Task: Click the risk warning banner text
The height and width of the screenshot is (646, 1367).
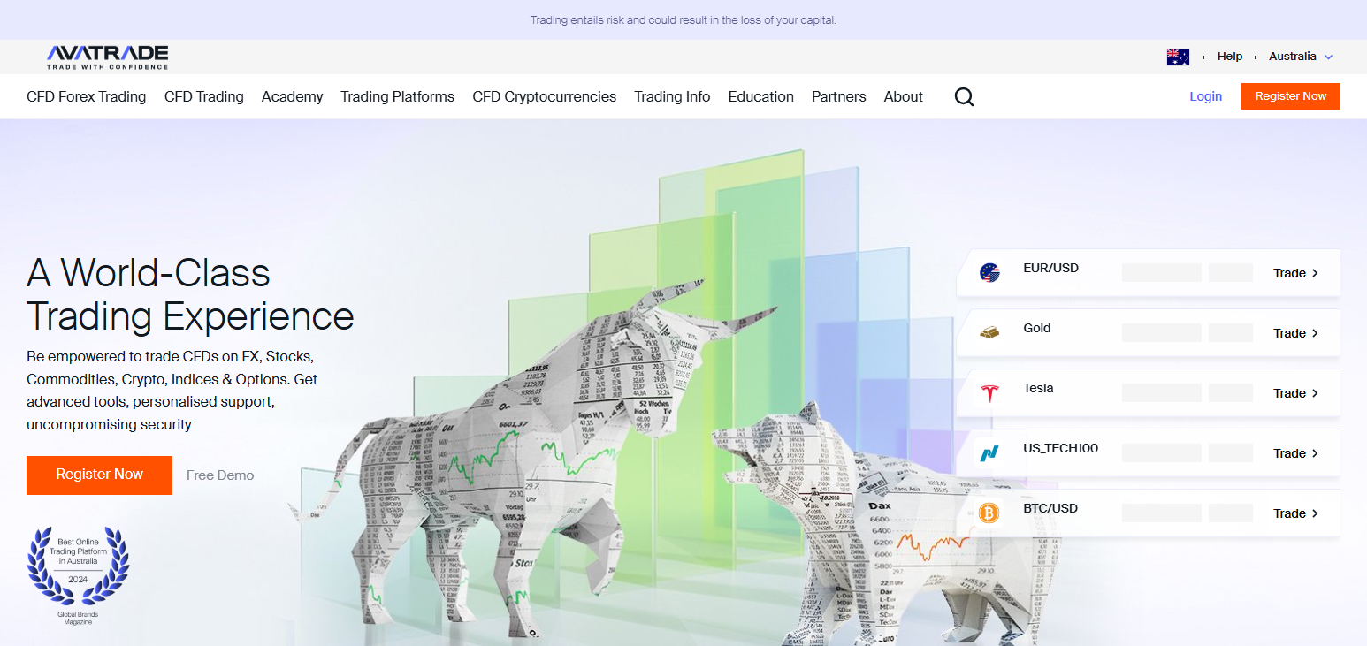Action: coord(683,19)
